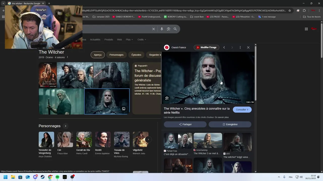This screenshot has height=181, width=323.
Task: Start voice search with the microphone icon
Action: (162, 29)
